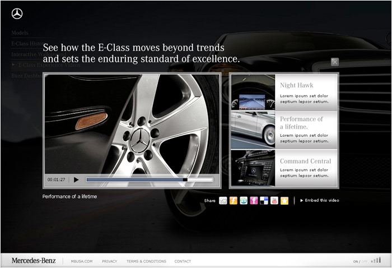Open the Contact footer link
Image resolution: width=392 pixels, height=268 pixels.
tap(183, 261)
